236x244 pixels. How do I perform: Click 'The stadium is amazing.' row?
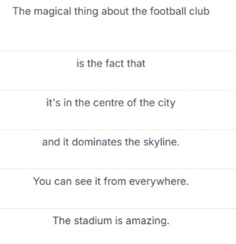(x=118, y=226)
